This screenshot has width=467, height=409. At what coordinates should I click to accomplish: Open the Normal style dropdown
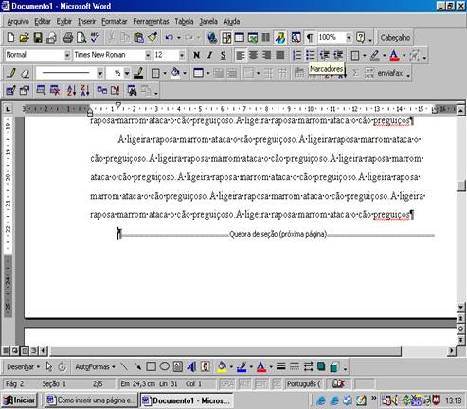[x=67, y=55]
